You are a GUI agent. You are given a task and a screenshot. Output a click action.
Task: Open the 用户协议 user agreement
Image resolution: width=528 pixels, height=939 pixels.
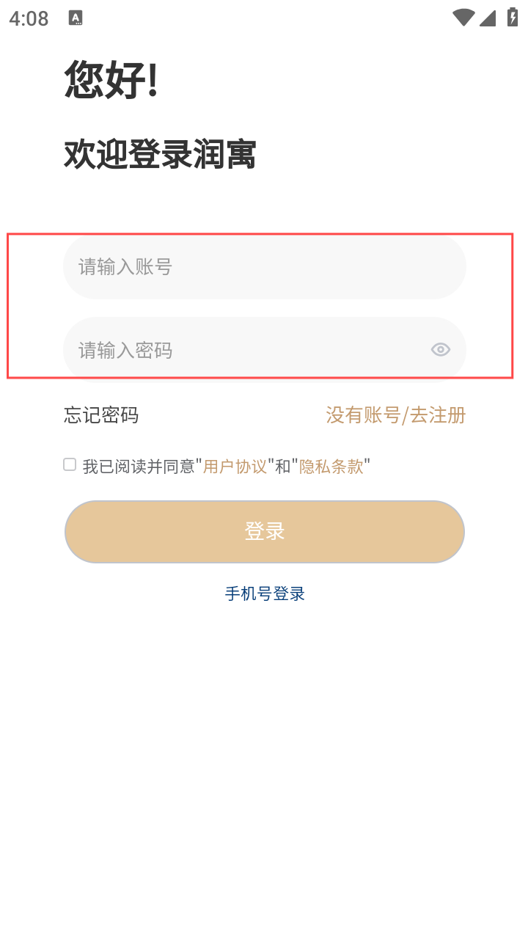[235, 467]
